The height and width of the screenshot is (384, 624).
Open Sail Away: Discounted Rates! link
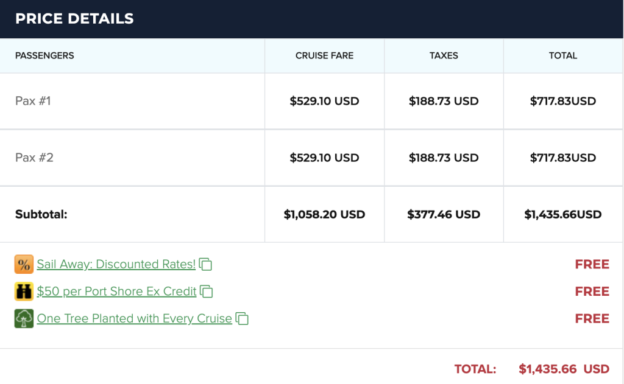click(x=116, y=264)
